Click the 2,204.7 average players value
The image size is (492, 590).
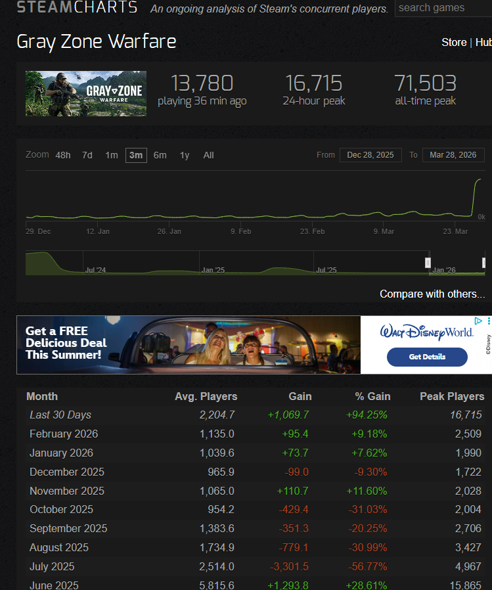(x=217, y=415)
